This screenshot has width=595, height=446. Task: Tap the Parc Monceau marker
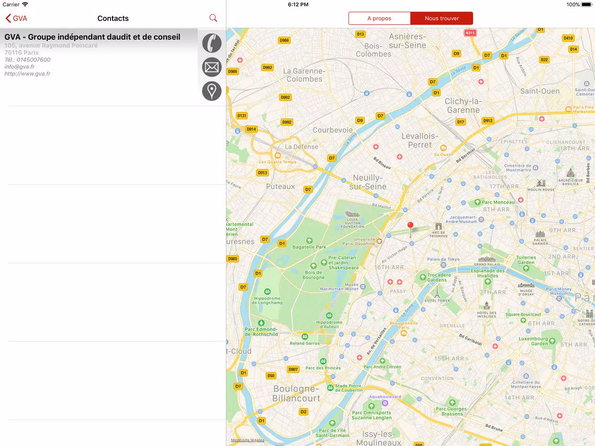477,202
